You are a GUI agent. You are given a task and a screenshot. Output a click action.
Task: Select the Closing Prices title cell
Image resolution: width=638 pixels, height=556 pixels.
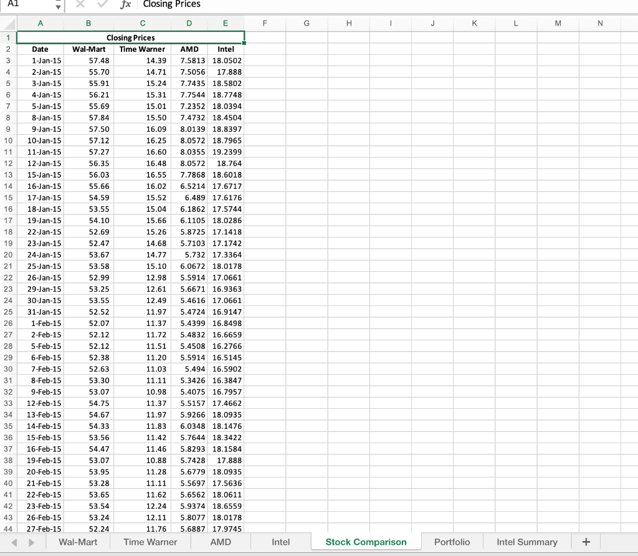[130, 37]
